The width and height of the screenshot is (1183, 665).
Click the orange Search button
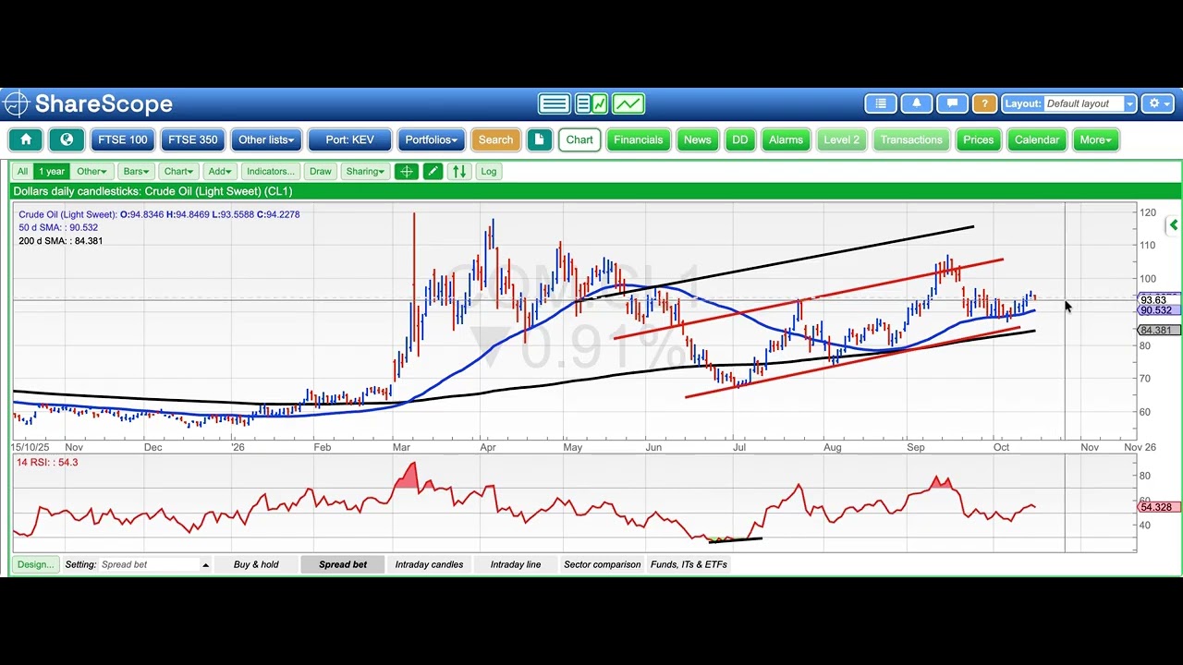(x=495, y=140)
